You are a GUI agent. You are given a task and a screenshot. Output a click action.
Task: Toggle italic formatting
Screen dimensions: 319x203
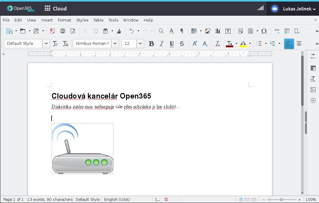162,44
